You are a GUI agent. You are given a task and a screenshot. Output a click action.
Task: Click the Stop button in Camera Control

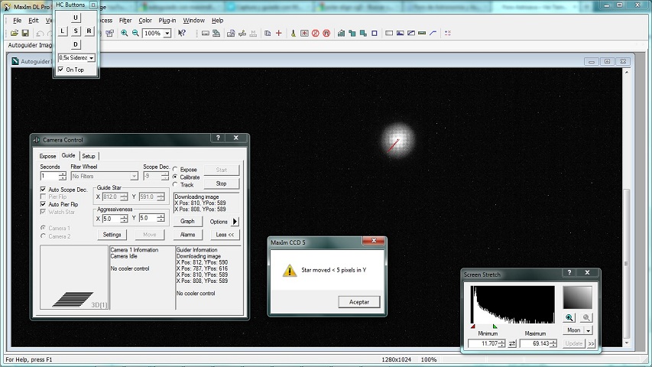[x=221, y=183]
